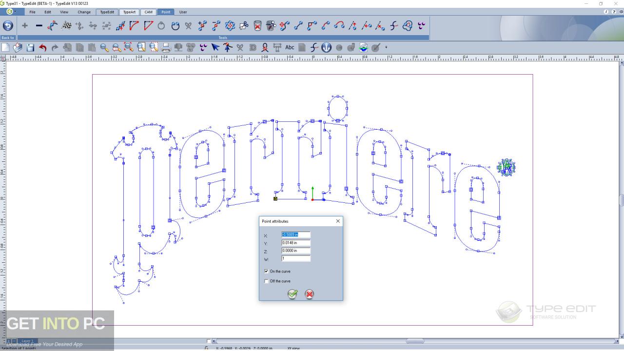Image resolution: width=624 pixels, height=351 pixels.
Task: Click the red ribbon knot tool
Action: click(265, 47)
